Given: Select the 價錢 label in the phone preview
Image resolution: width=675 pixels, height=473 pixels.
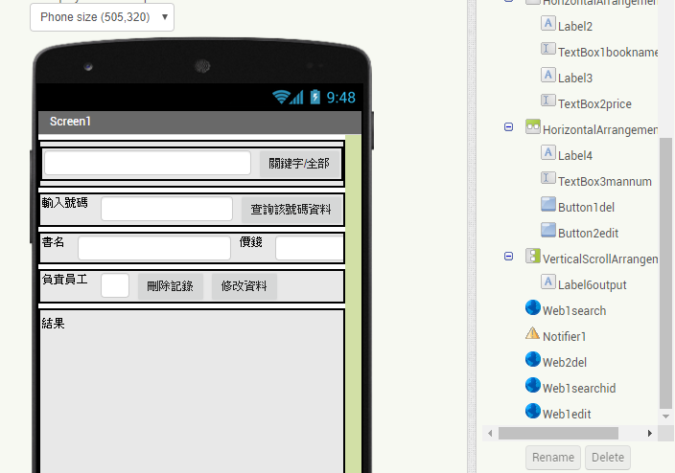Looking at the screenshot, I should point(251,242).
